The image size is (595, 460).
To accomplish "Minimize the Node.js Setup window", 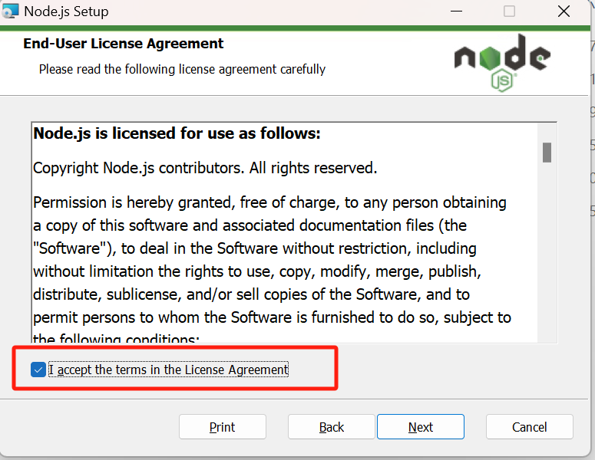I will click(456, 11).
